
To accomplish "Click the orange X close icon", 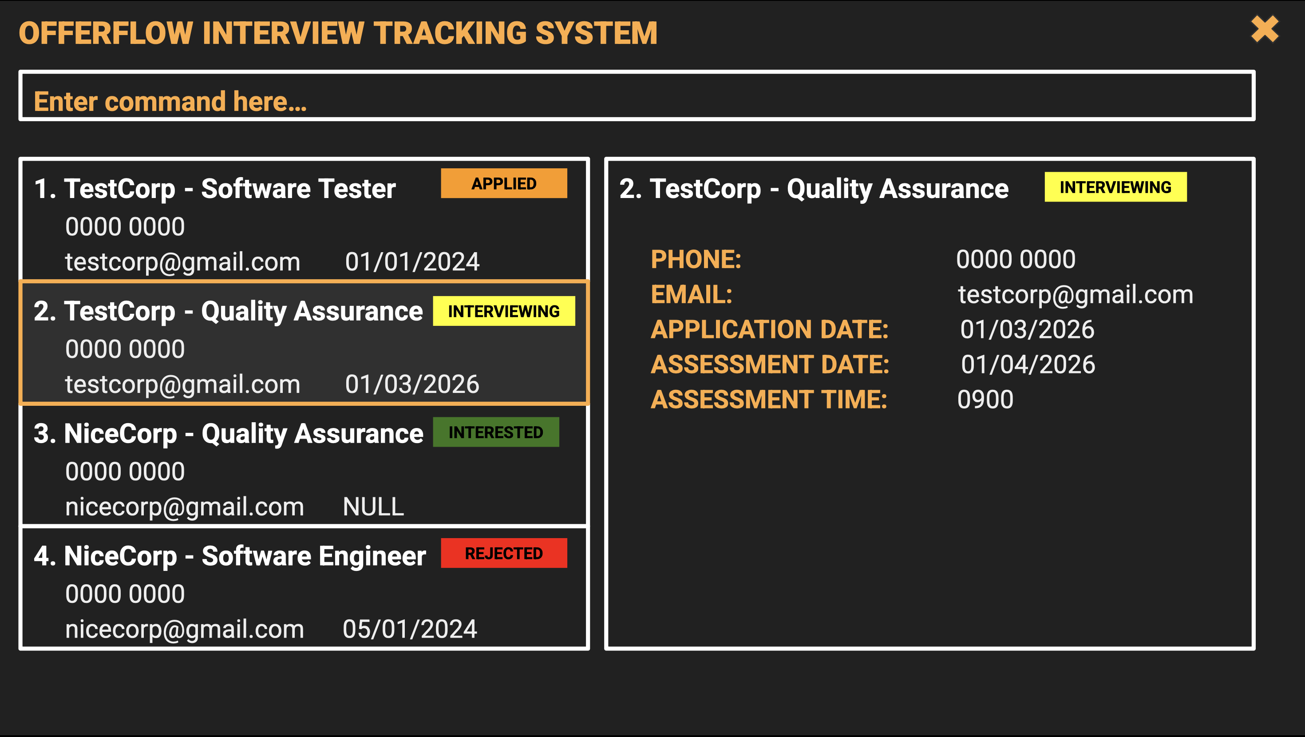I will point(1264,29).
